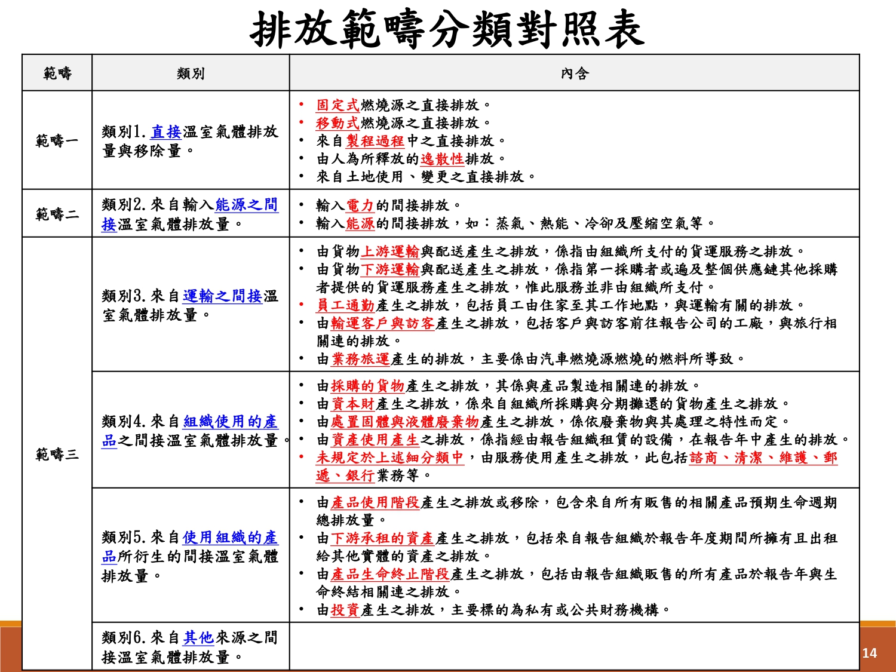The height and width of the screenshot is (672, 896).
Task: Click the underlined 業務旅運 phrase
Action: (360, 359)
